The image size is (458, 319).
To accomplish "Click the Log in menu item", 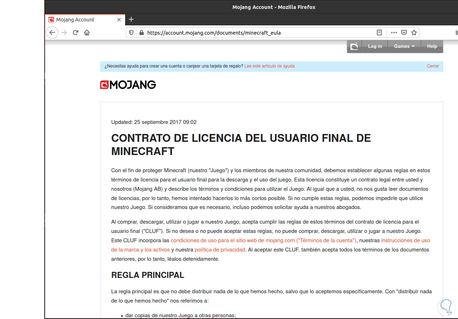I will pos(375,46).
